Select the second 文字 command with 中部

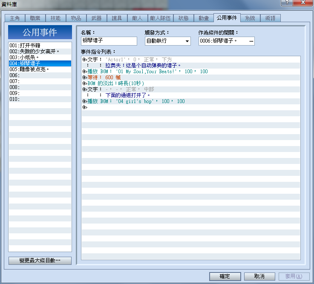[191, 89]
